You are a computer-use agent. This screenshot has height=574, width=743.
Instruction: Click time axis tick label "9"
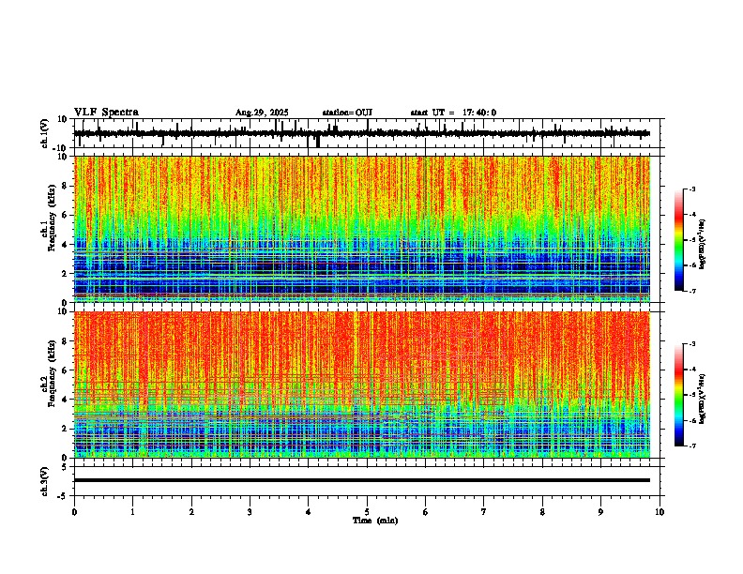coord(600,512)
